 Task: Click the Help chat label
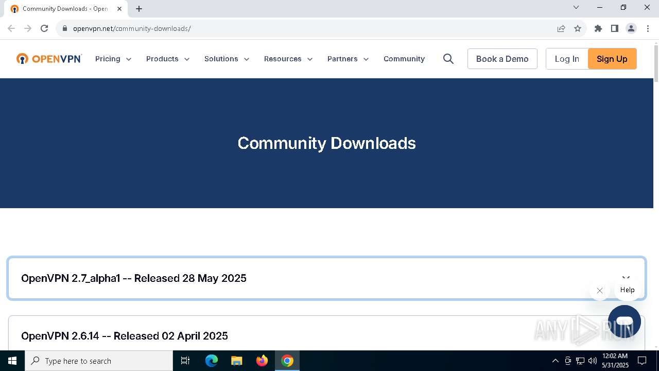628,290
